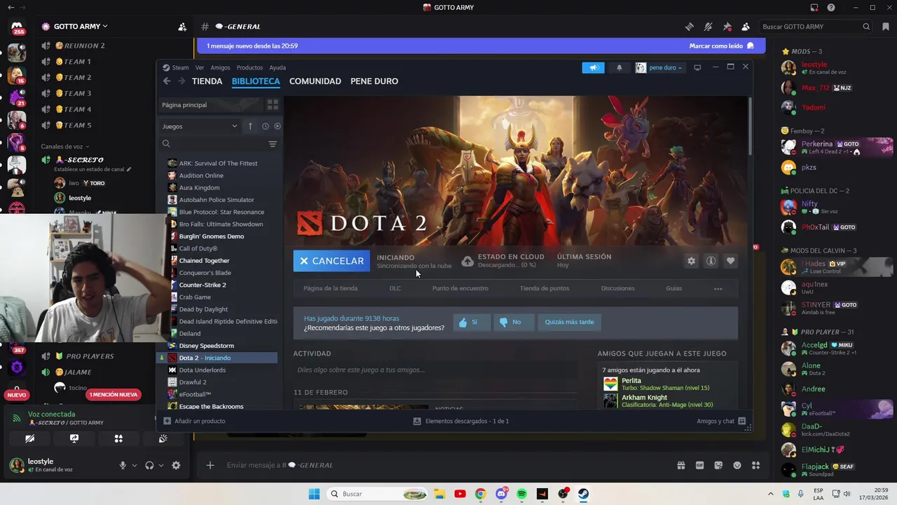Click Buscar GOTTO ARMY search box

pos(816,27)
